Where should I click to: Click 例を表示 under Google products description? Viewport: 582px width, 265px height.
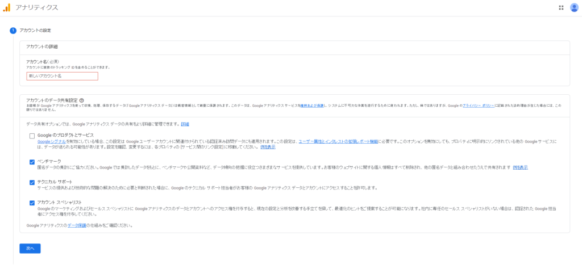(x=268, y=147)
